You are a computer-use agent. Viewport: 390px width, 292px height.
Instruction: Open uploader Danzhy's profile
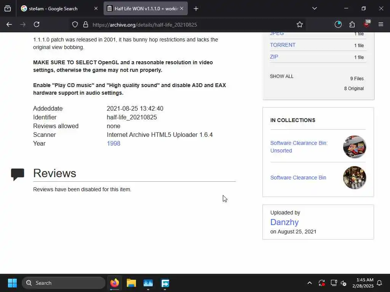click(x=285, y=222)
